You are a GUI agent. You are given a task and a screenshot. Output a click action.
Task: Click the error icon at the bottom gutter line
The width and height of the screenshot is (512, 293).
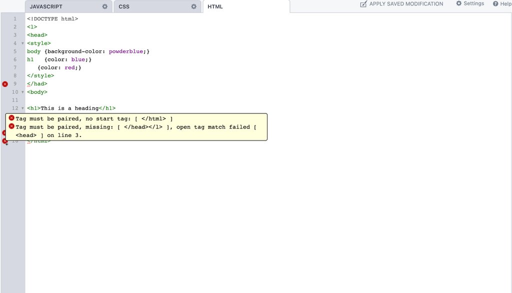(5, 142)
